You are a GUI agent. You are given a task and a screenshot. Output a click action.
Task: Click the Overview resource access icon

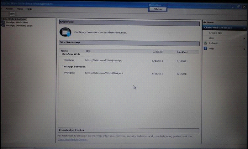[65, 32]
